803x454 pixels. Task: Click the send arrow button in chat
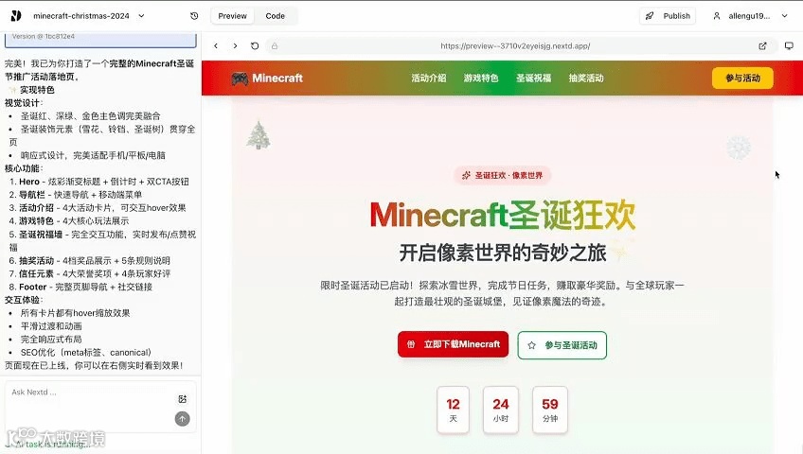point(183,419)
